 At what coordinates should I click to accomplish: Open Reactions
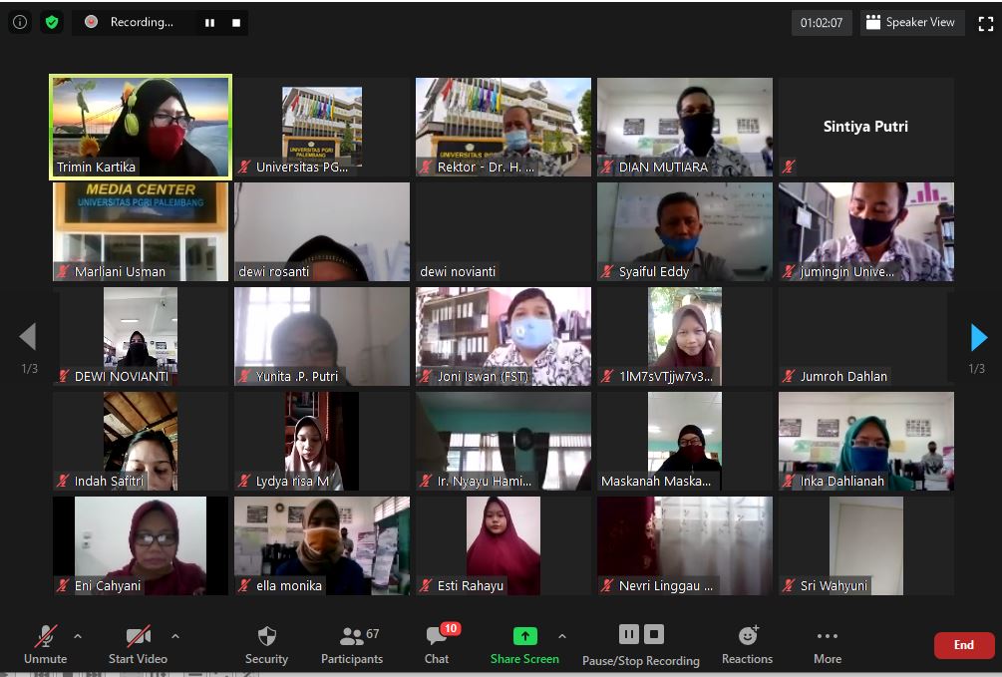[747, 644]
